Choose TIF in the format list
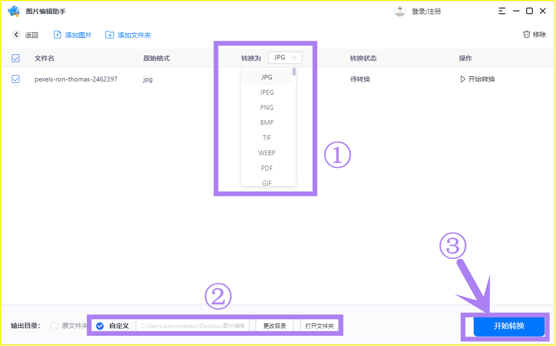This screenshot has height=346, width=556. pos(267,138)
